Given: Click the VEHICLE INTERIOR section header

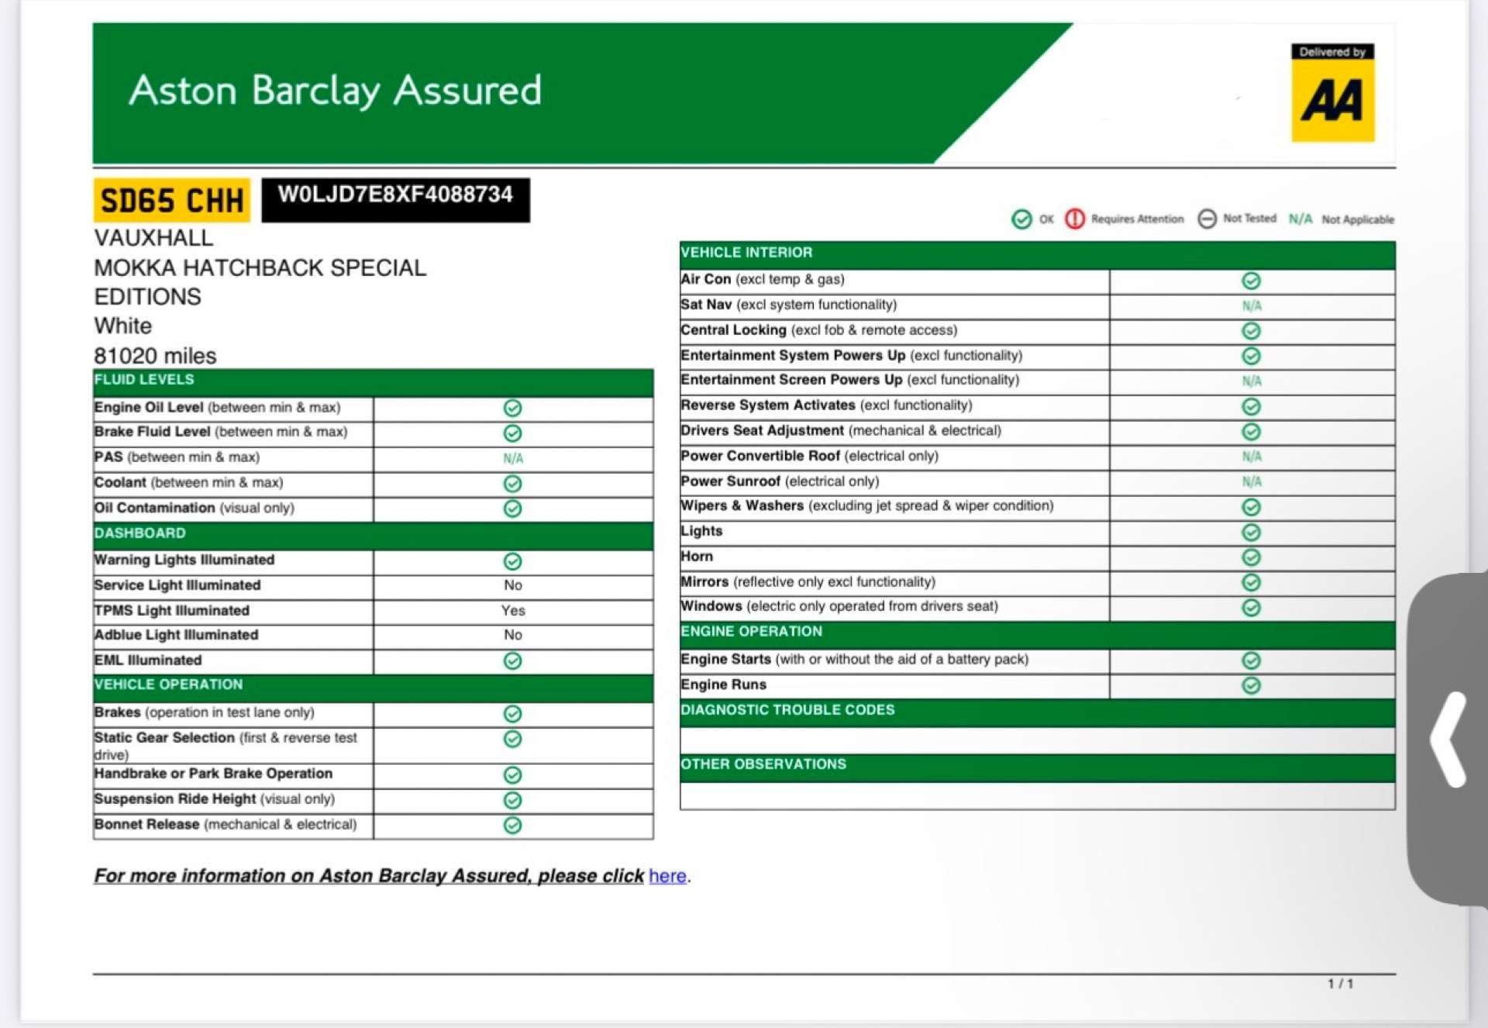Looking at the screenshot, I should [1037, 254].
